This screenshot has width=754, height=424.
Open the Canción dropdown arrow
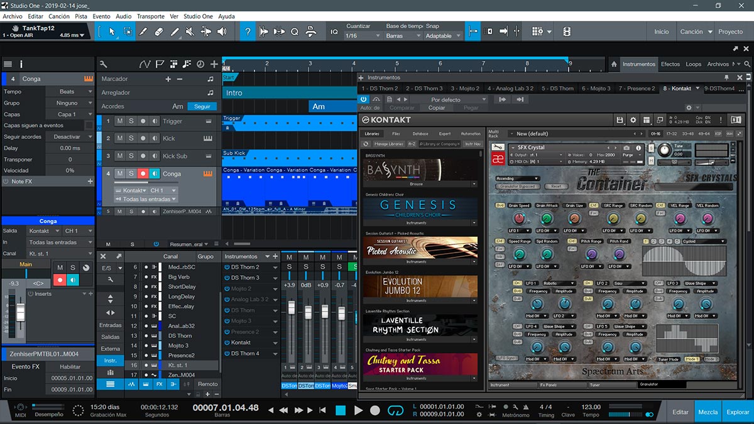tap(711, 31)
